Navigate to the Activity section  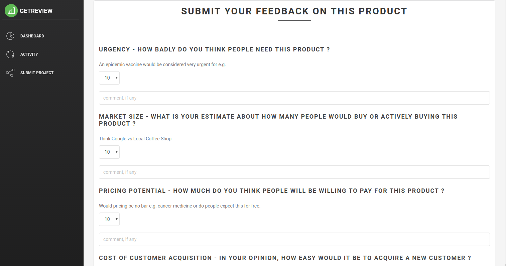coord(29,54)
